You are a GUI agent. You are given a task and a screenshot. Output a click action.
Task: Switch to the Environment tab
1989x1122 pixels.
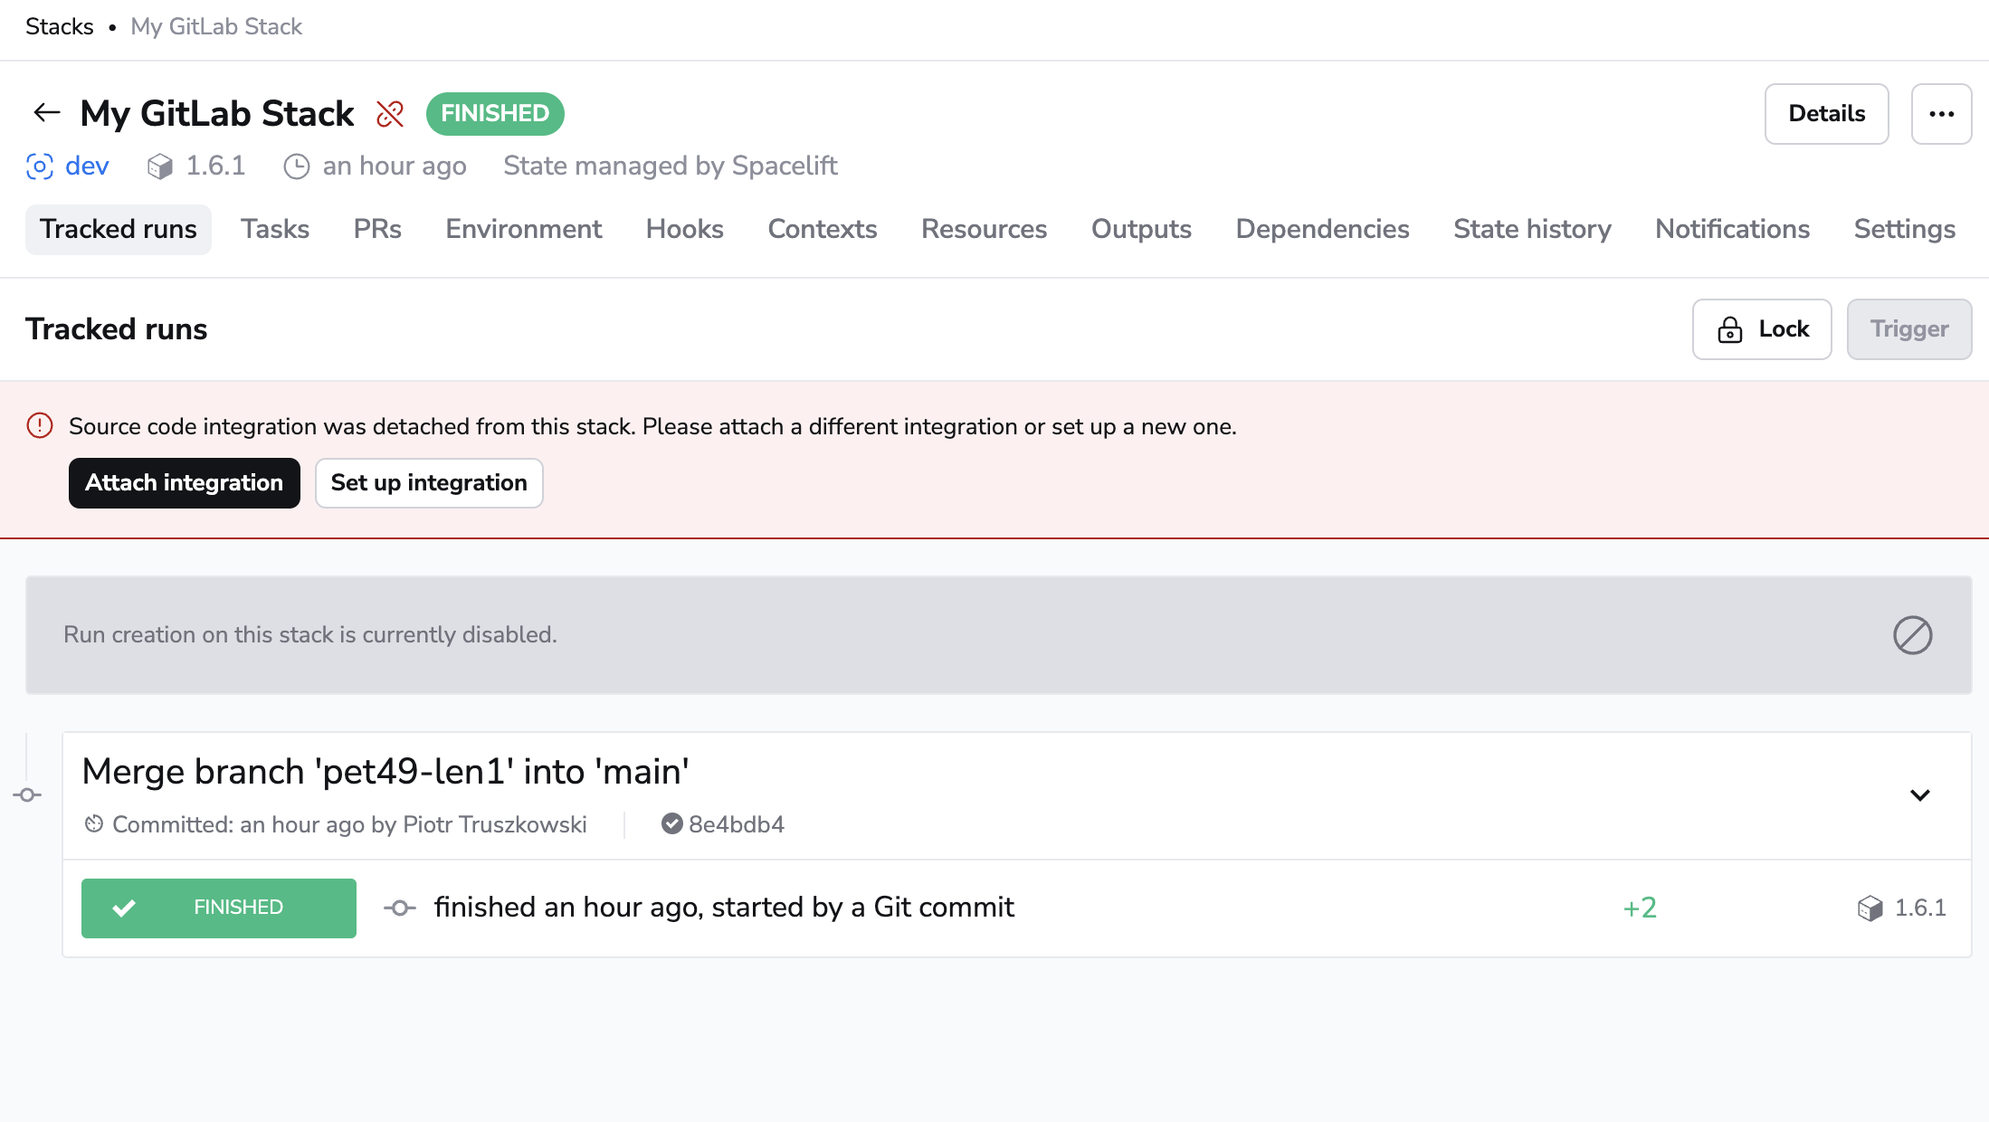523,229
